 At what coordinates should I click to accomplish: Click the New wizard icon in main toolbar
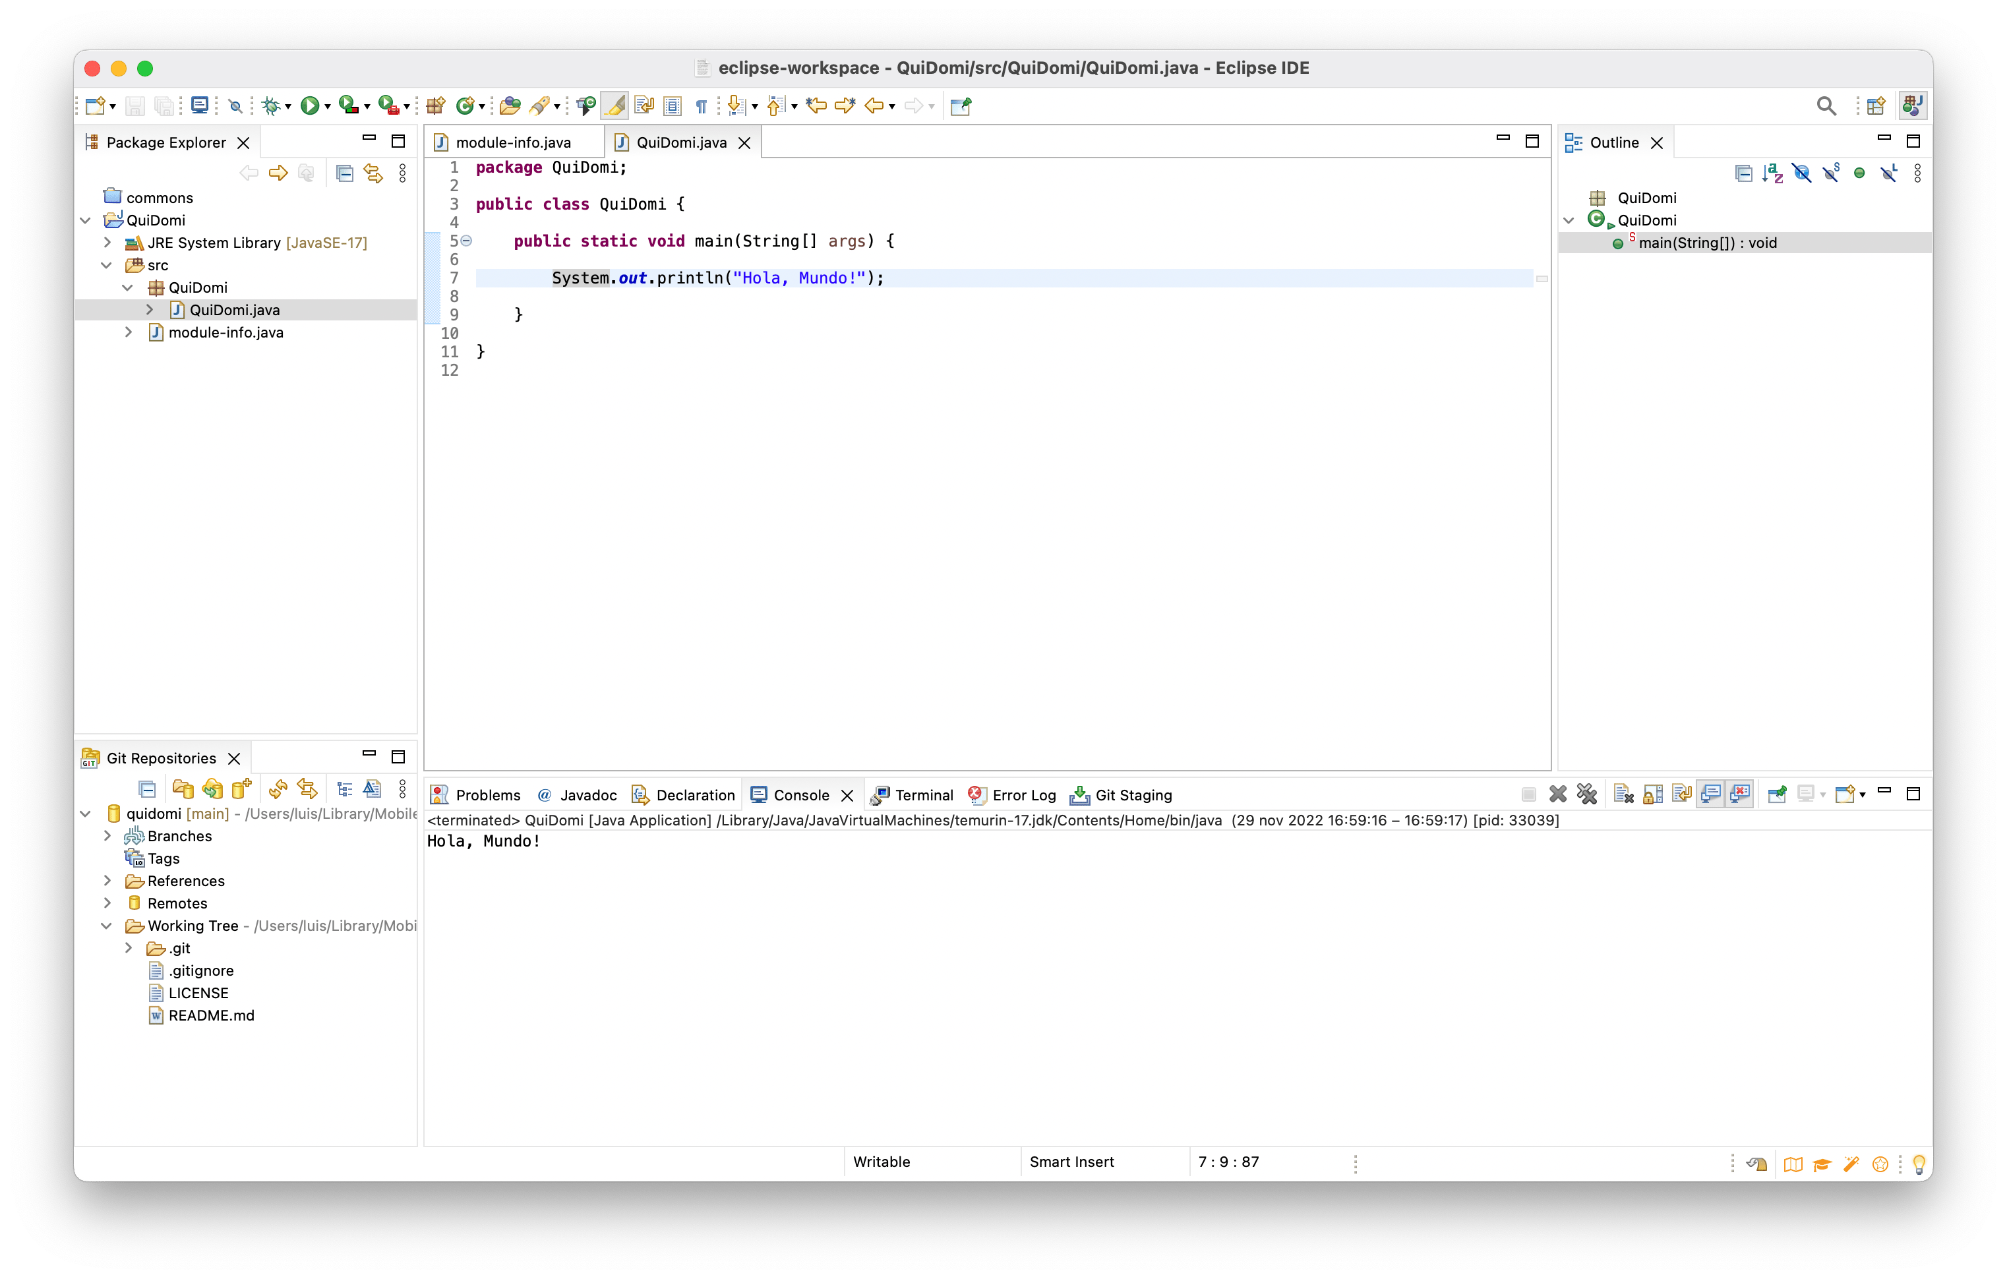(94, 106)
